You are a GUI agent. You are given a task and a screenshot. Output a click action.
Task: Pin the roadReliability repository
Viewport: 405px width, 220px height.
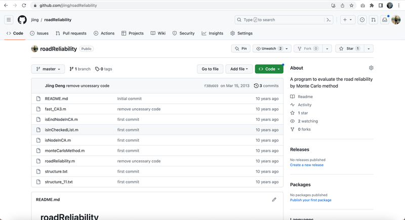[240, 49]
